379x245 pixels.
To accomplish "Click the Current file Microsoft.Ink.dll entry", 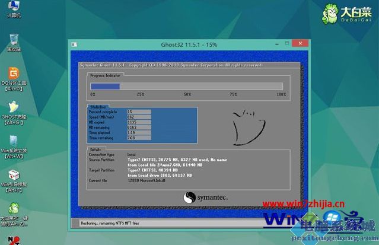I will [x=146, y=181].
